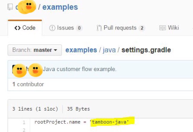Viewport: 193px width, 132px height.
Task: Select line number 2 in code view
Action: [x=24, y=130]
